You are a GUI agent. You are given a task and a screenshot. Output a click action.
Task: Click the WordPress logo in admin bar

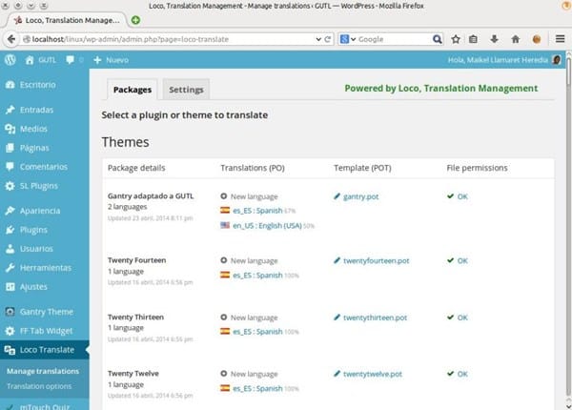pyautogui.click(x=10, y=60)
